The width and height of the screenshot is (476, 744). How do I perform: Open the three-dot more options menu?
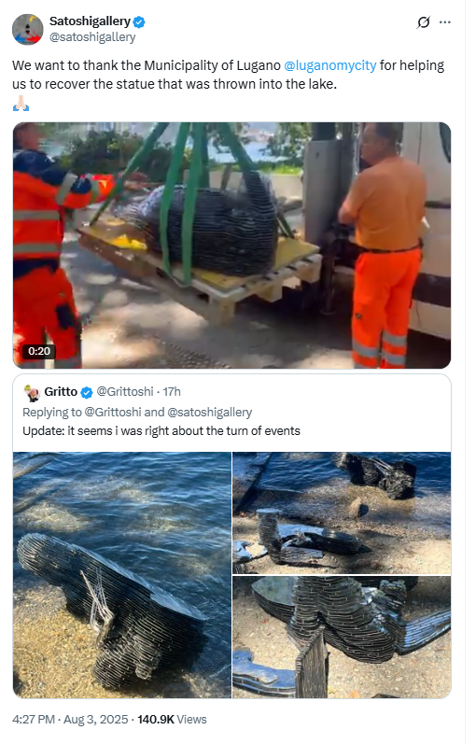coord(445,22)
